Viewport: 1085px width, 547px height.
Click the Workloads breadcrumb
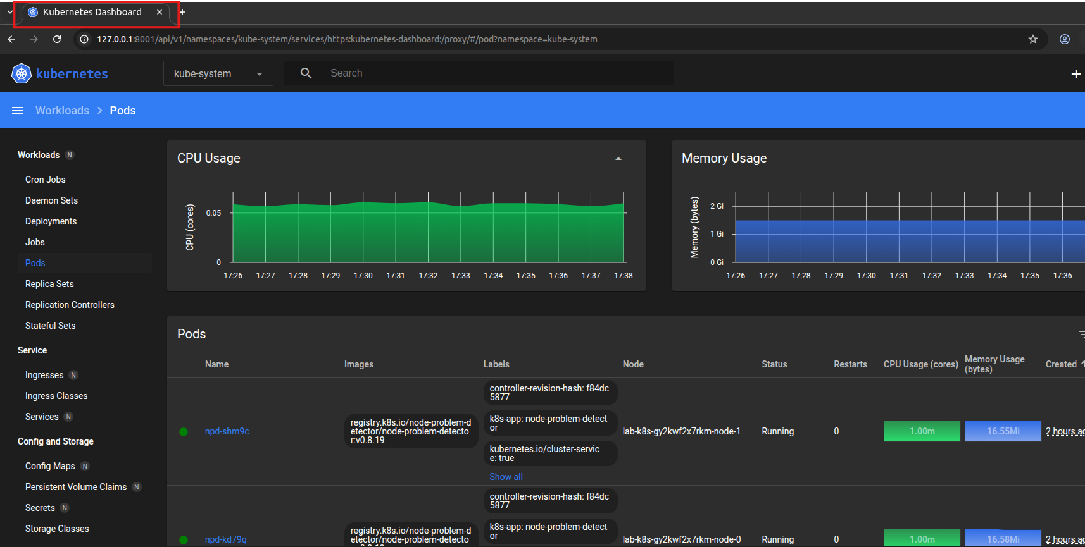(62, 111)
